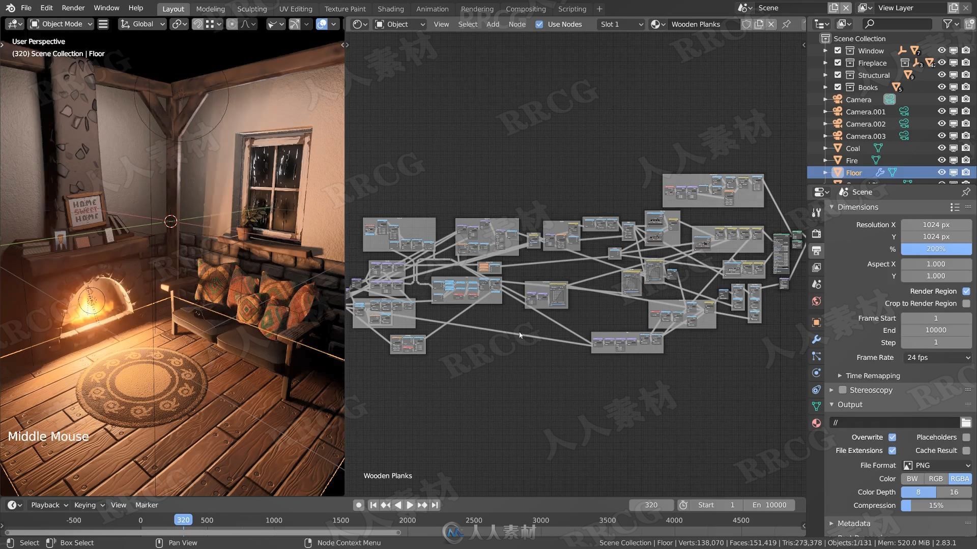This screenshot has height=549, width=977.
Task: Open the Object Data mesh properties tab
Action: click(816, 407)
